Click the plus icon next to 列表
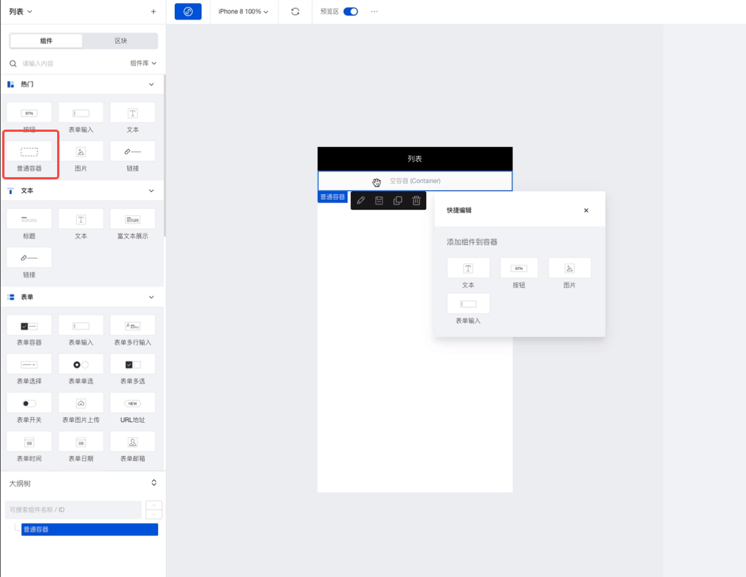The height and width of the screenshot is (577, 746). click(153, 12)
